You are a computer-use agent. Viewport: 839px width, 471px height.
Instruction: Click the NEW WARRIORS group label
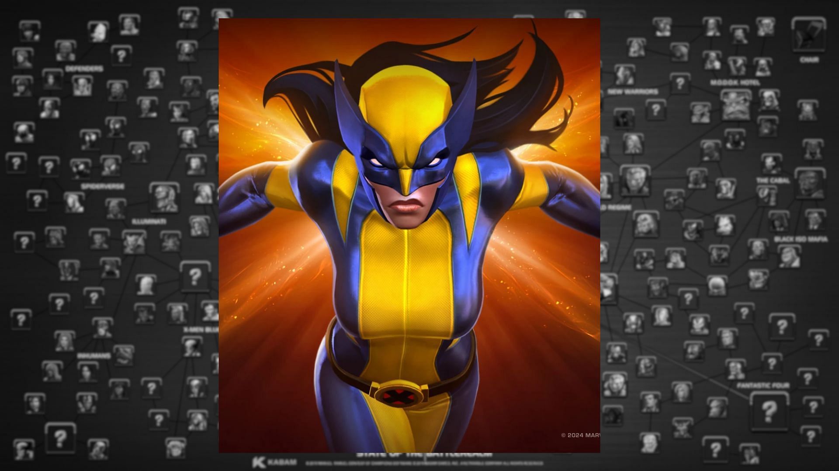point(633,92)
